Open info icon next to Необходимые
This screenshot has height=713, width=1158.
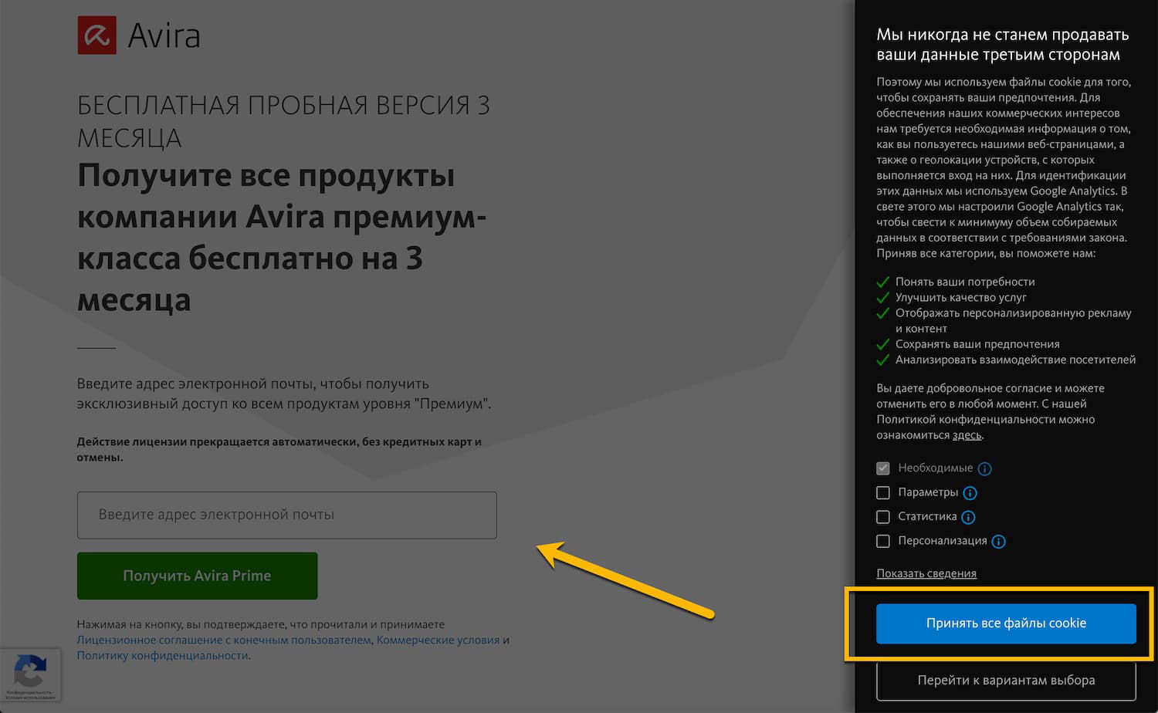(x=984, y=468)
